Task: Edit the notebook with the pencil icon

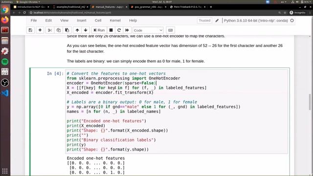Action: (217, 21)
